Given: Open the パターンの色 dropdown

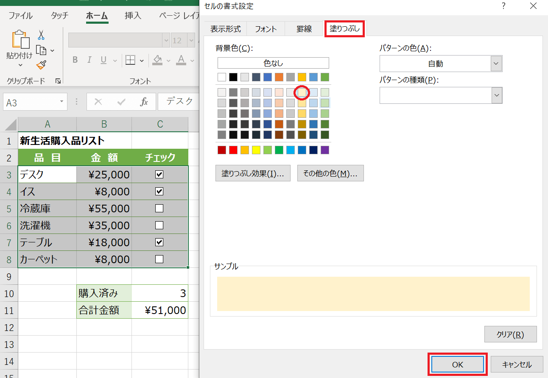Looking at the screenshot, I should [496, 64].
